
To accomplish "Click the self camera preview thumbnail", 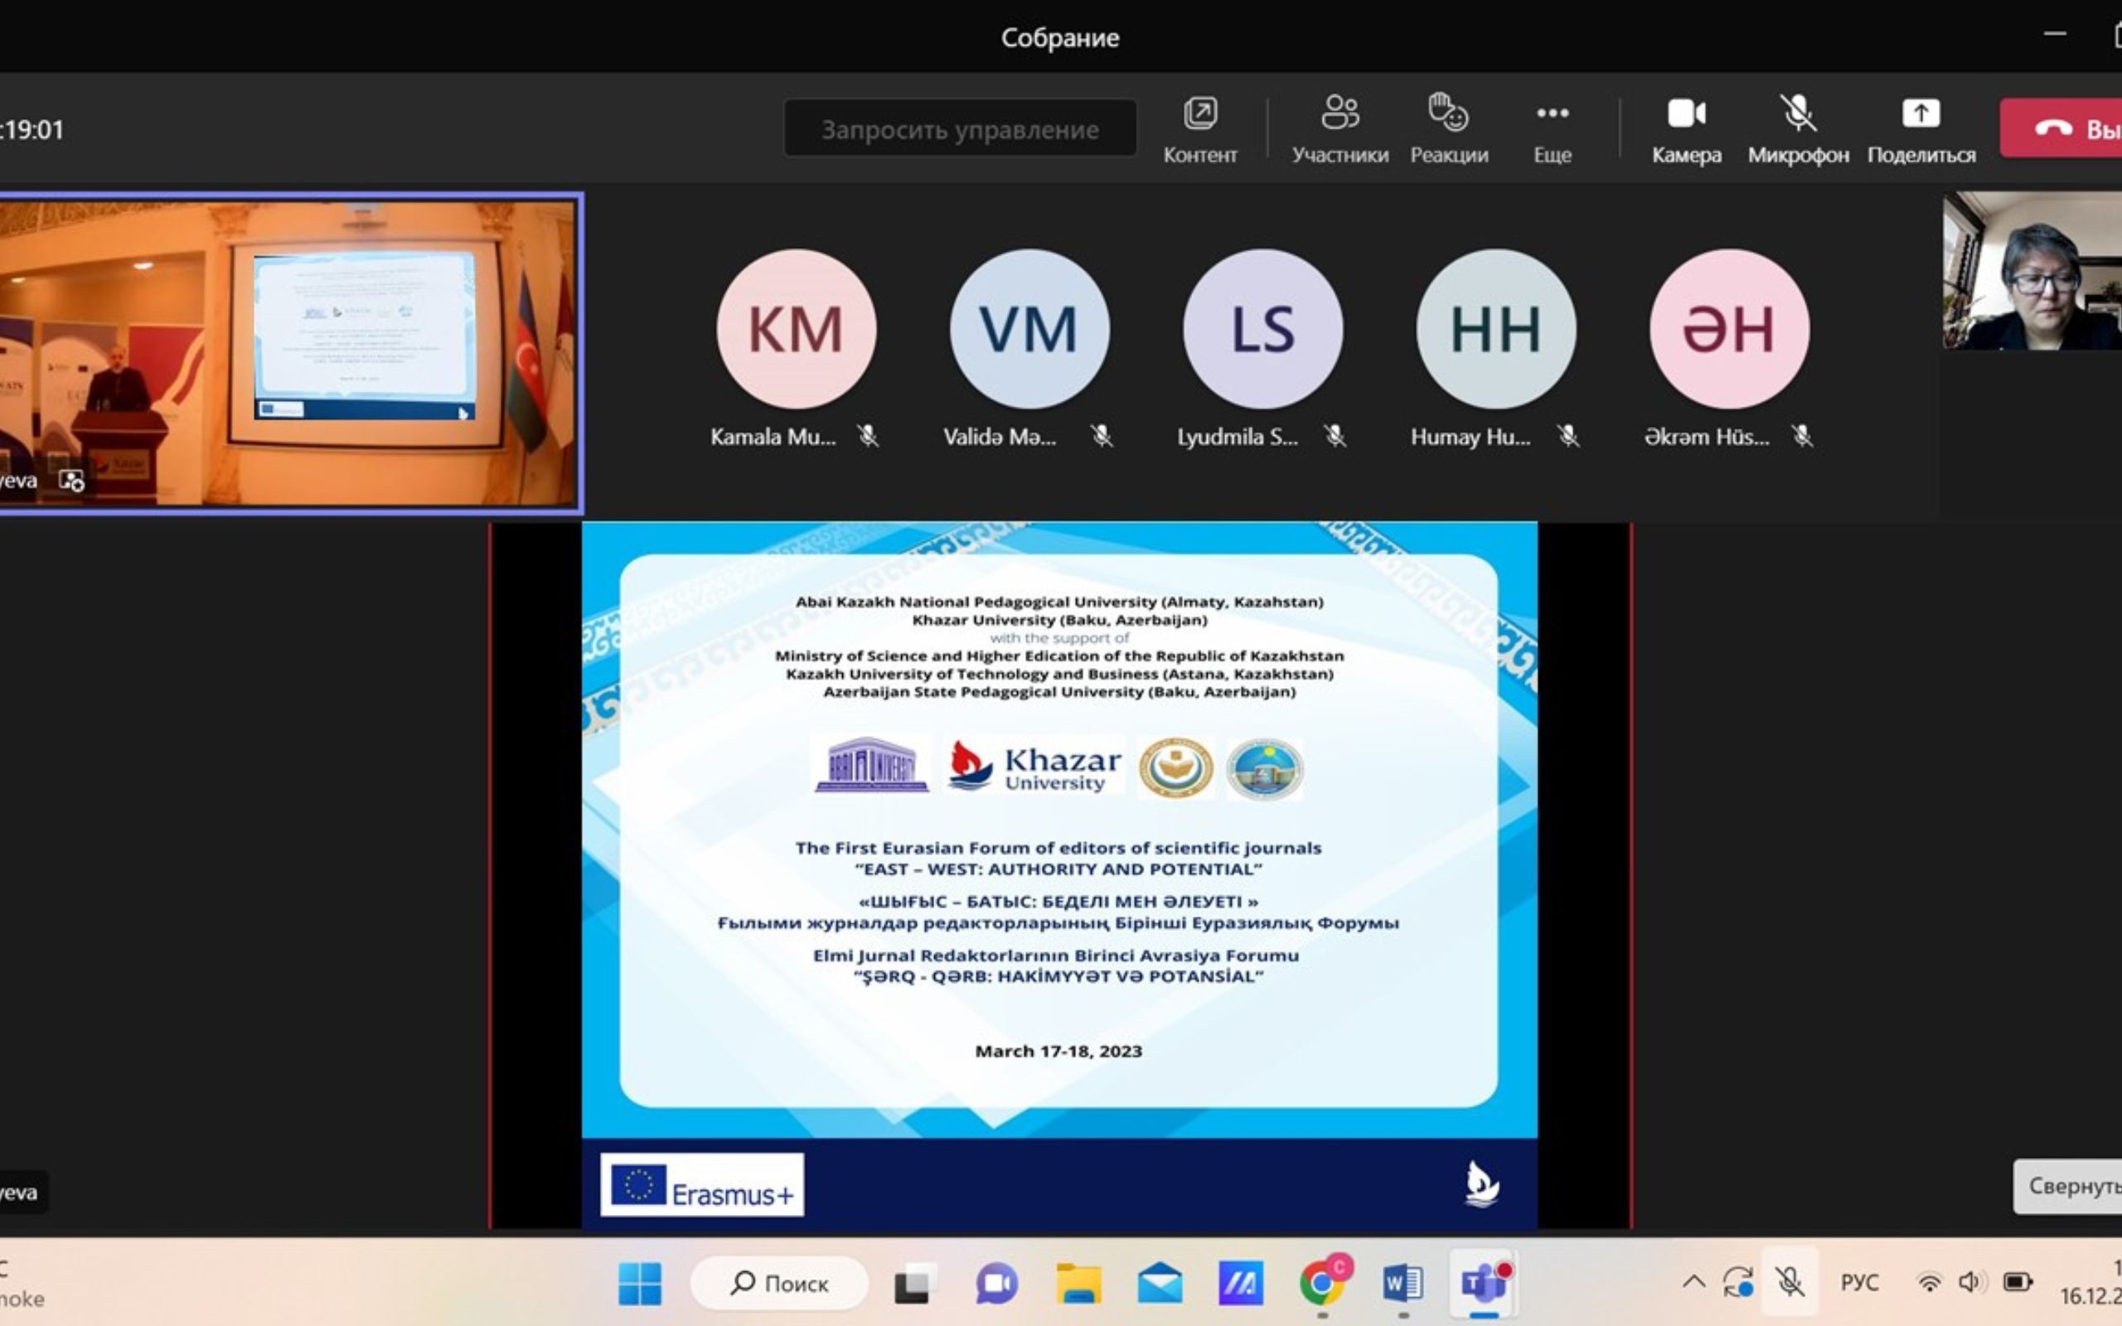I will point(2031,272).
